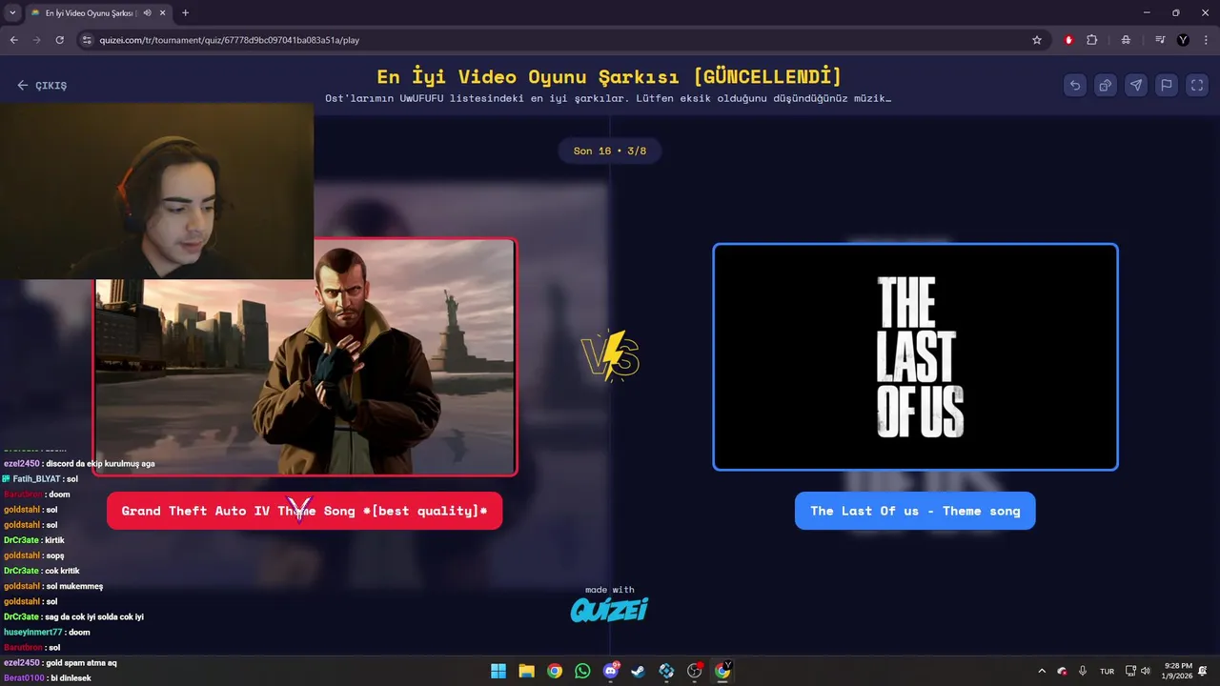Open the red ad blocker extension icon
Viewport: 1220px width, 686px height.
coord(1068,40)
